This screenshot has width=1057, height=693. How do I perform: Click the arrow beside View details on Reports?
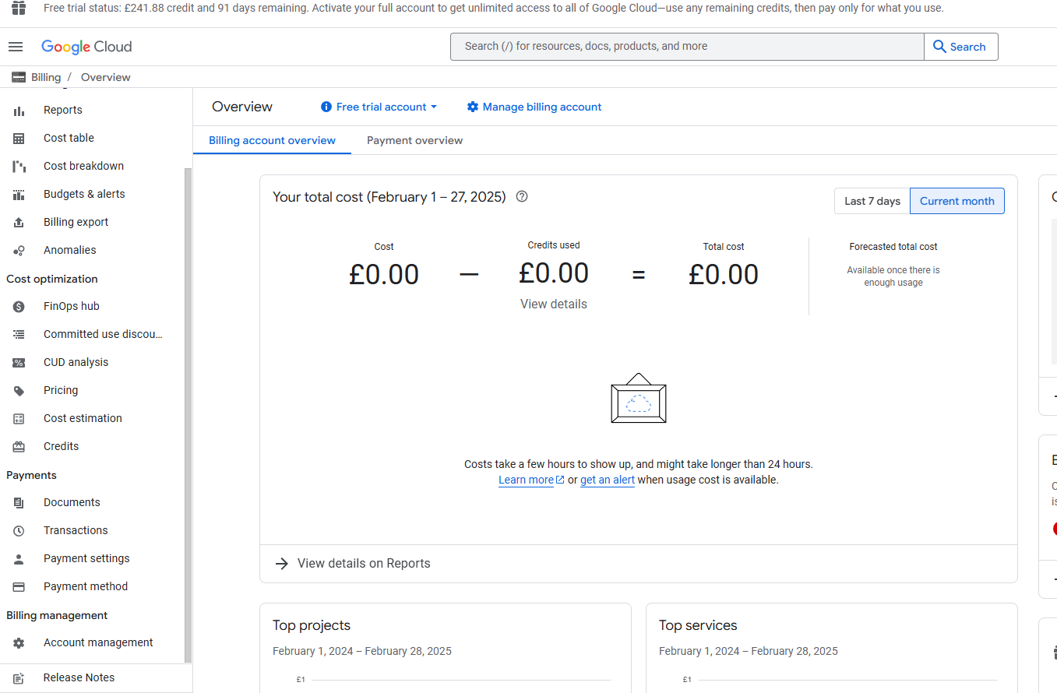click(282, 564)
